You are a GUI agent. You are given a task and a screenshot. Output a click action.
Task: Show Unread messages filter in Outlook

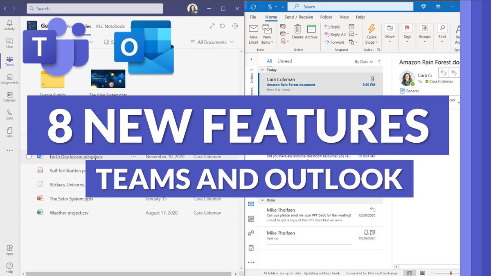click(x=285, y=61)
